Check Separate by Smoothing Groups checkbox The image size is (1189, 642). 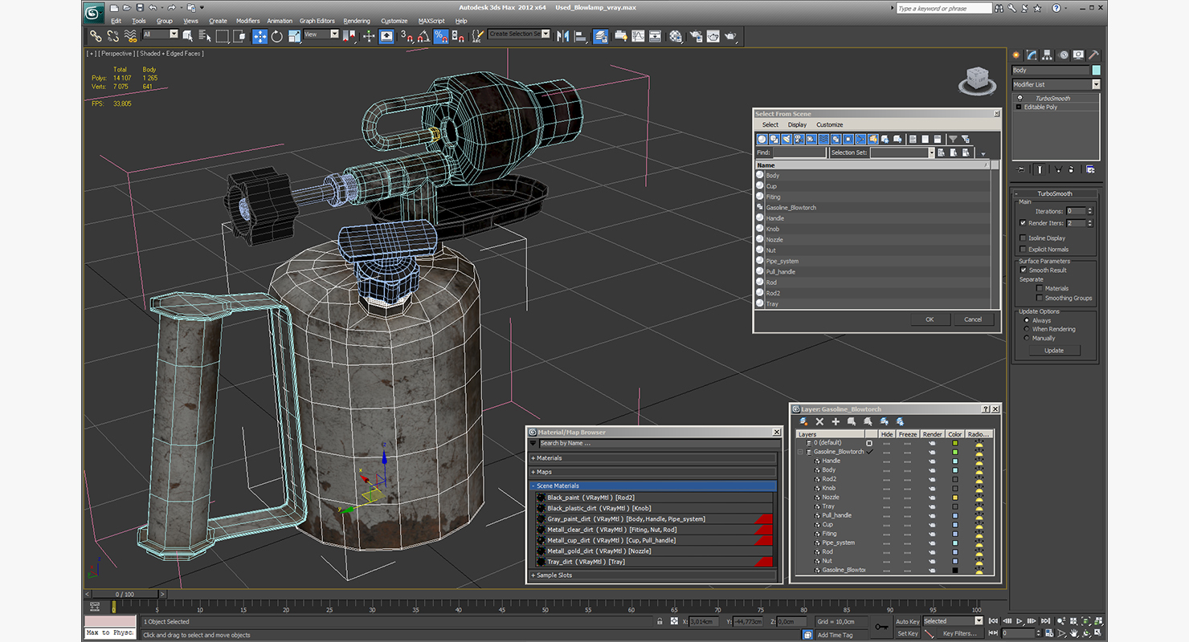tap(1040, 299)
